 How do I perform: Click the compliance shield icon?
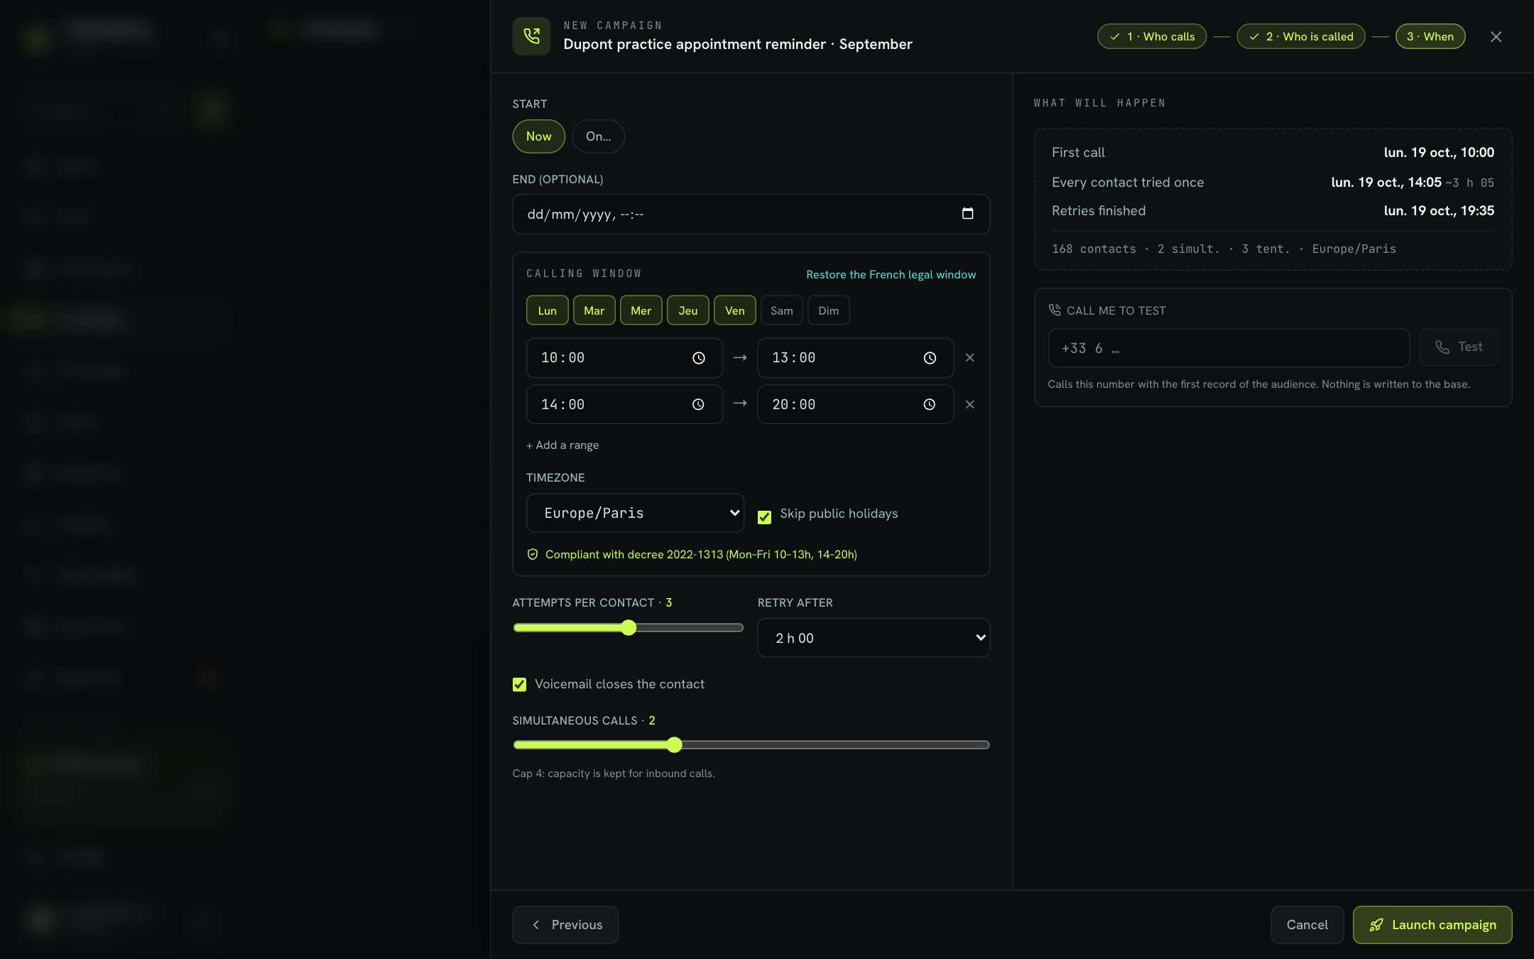[x=533, y=554]
